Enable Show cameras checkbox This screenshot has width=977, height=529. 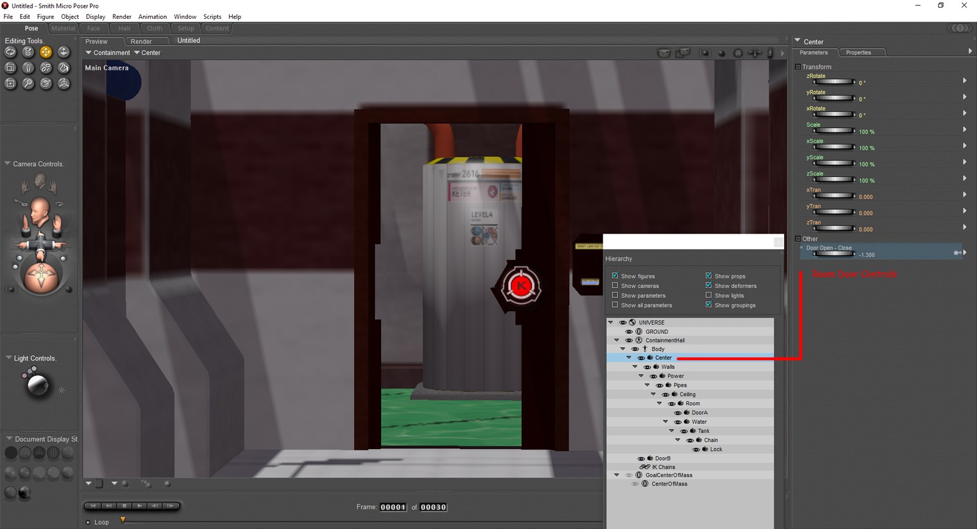coord(615,286)
